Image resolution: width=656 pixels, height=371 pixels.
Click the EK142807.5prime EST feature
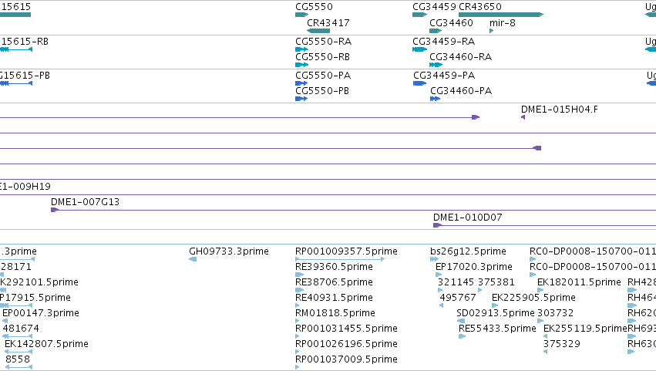19,352
